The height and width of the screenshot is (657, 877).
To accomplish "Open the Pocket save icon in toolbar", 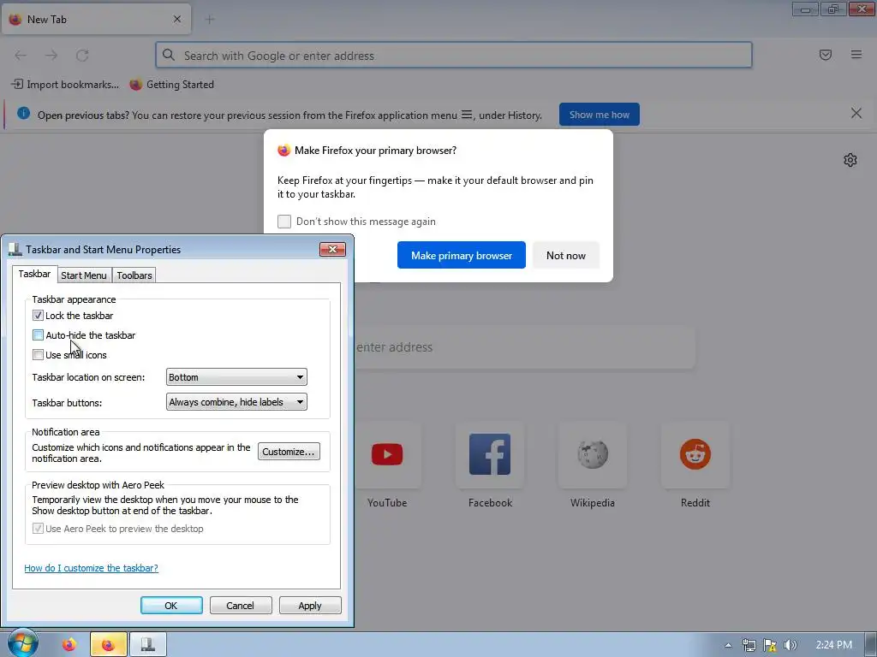I will point(825,55).
